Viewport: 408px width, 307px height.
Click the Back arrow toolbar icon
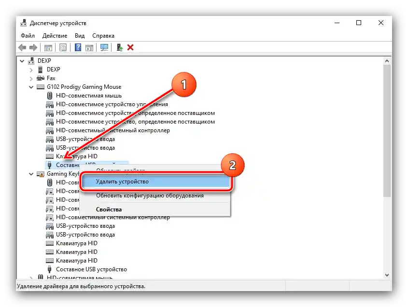[22, 47]
